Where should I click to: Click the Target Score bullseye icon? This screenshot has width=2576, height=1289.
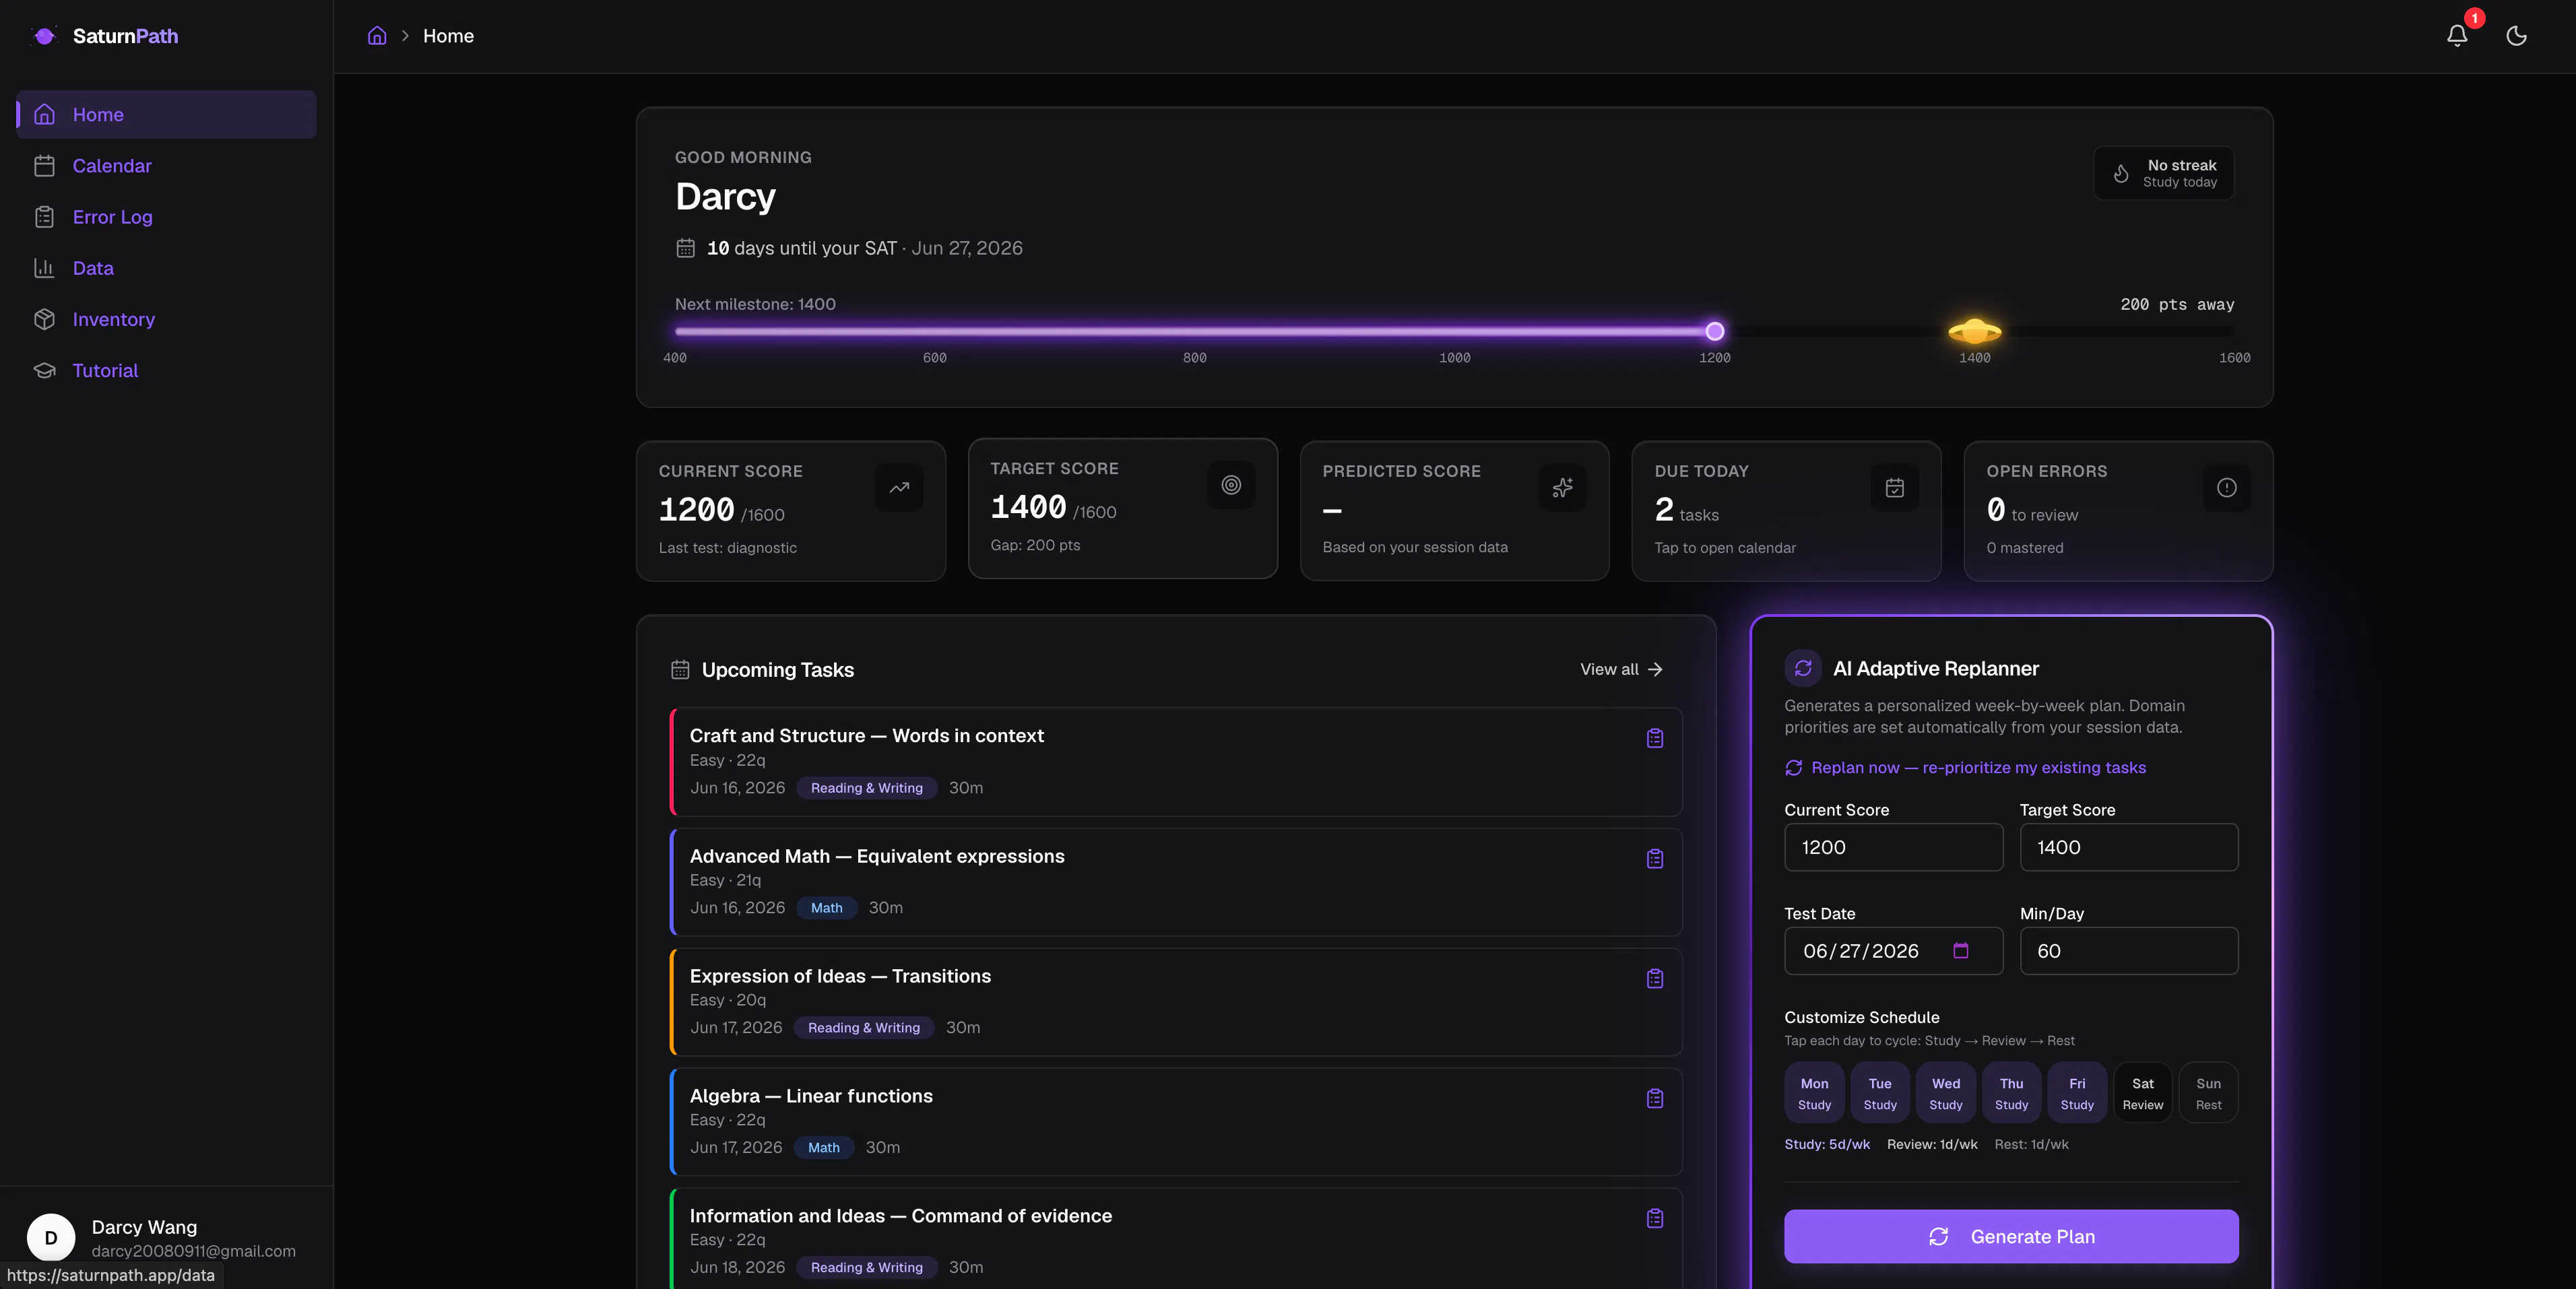click(1231, 485)
